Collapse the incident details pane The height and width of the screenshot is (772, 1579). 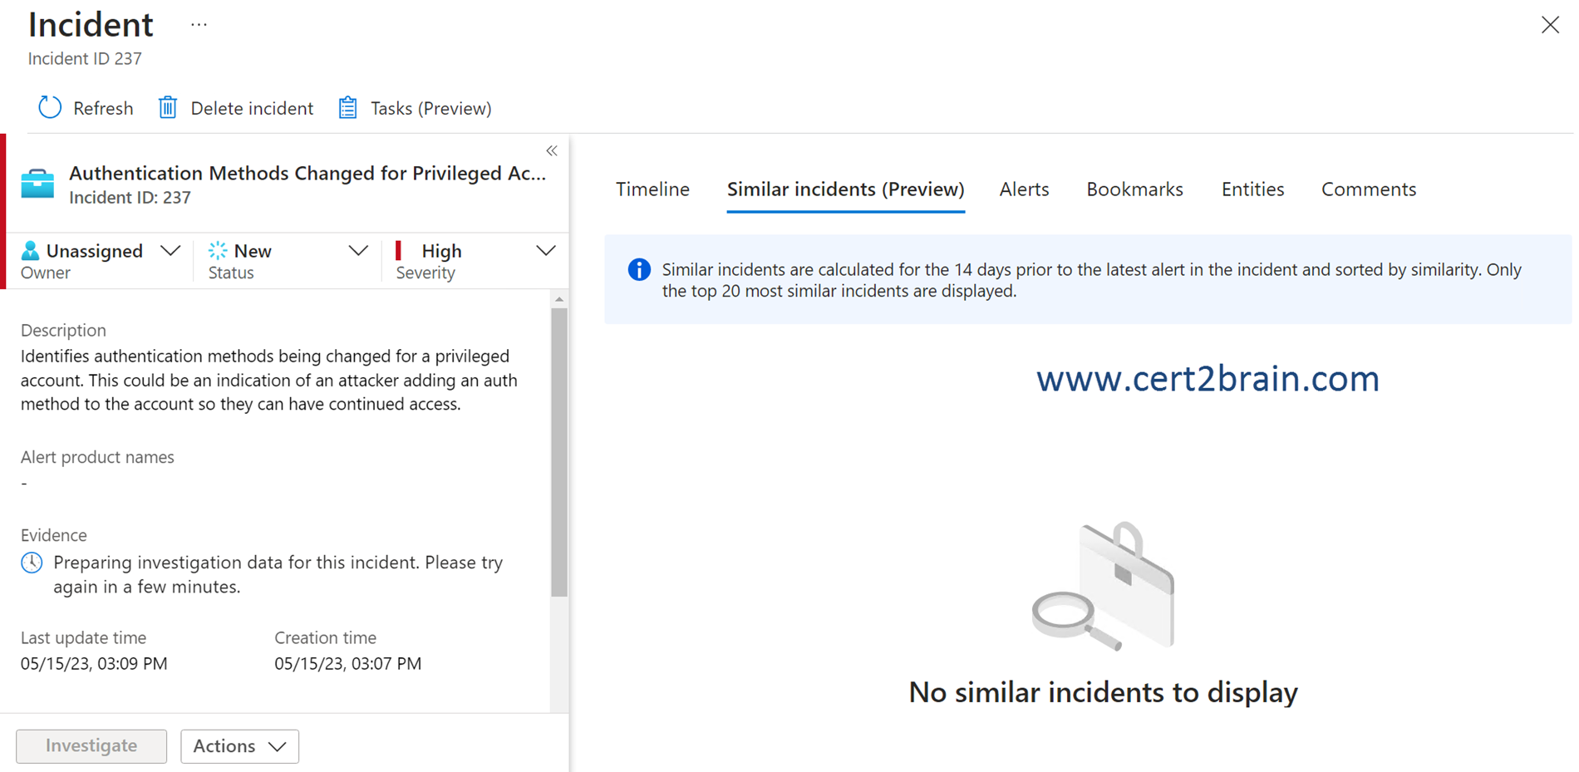tap(552, 150)
